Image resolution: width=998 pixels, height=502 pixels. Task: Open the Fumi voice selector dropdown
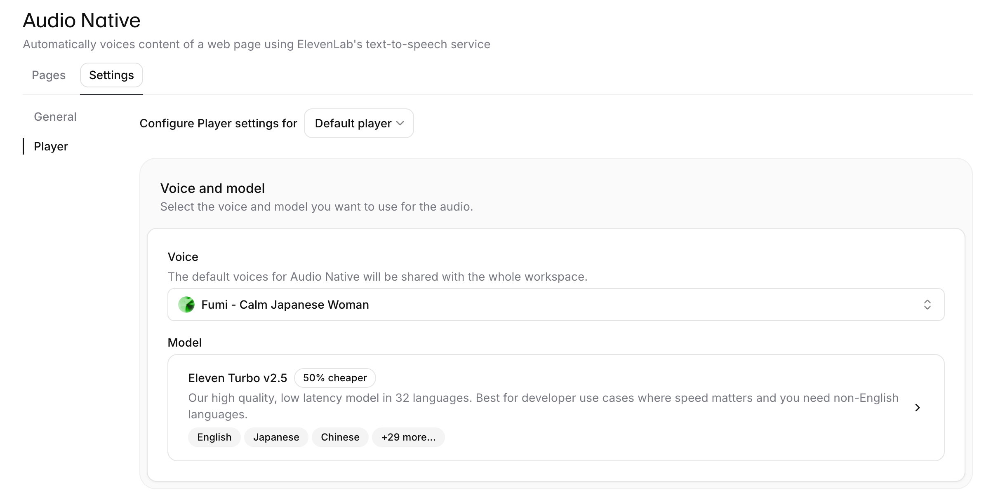[x=556, y=305]
